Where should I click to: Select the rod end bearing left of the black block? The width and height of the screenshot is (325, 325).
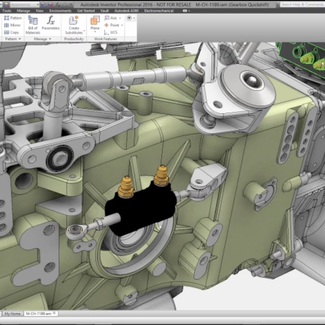tap(75, 231)
